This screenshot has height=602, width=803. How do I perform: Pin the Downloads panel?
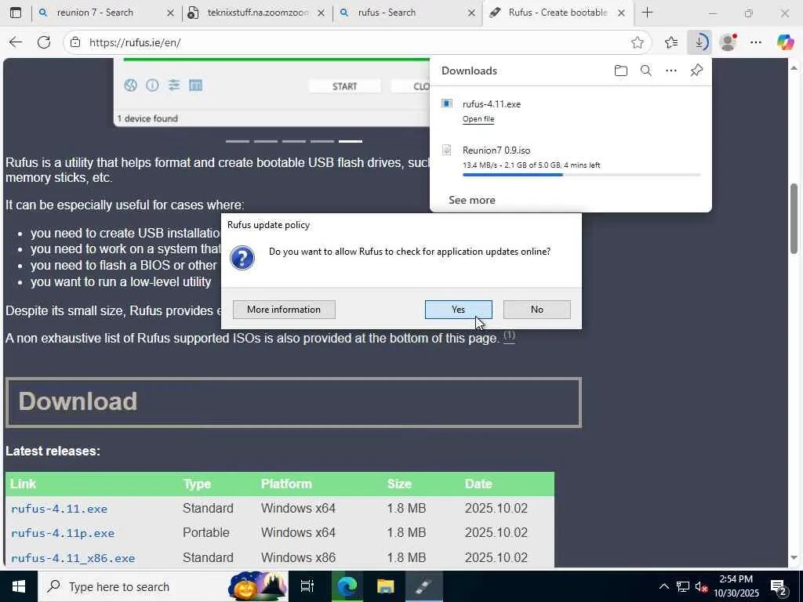point(696,71)
